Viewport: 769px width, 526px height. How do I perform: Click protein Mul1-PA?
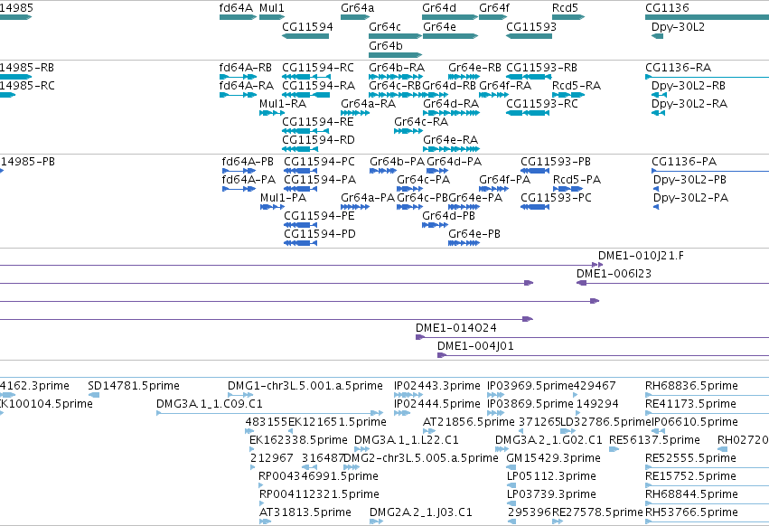272,207
